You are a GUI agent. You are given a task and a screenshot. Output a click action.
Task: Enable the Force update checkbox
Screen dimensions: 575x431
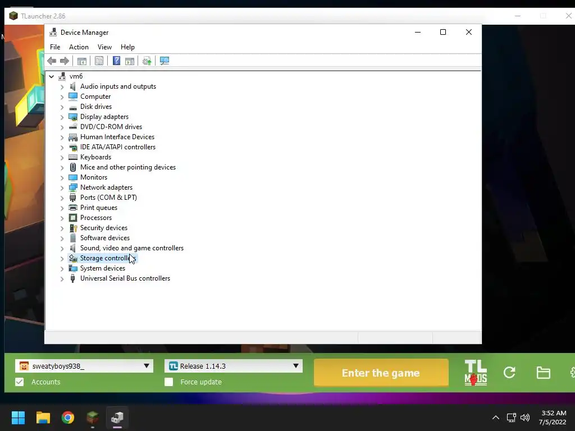(168, 382)
